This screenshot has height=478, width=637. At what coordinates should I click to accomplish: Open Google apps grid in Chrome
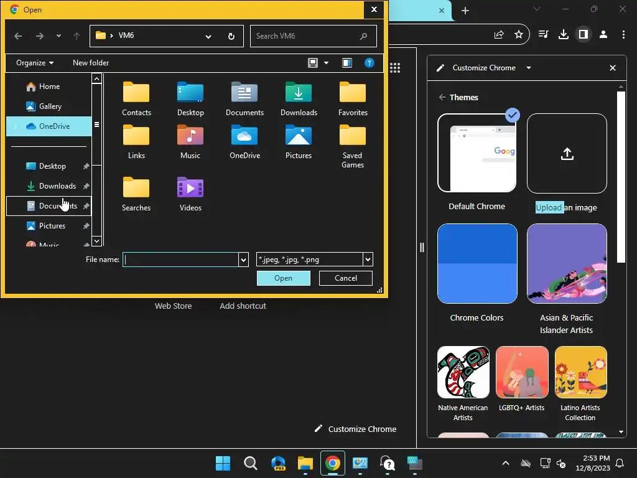(x=395, y=68)
